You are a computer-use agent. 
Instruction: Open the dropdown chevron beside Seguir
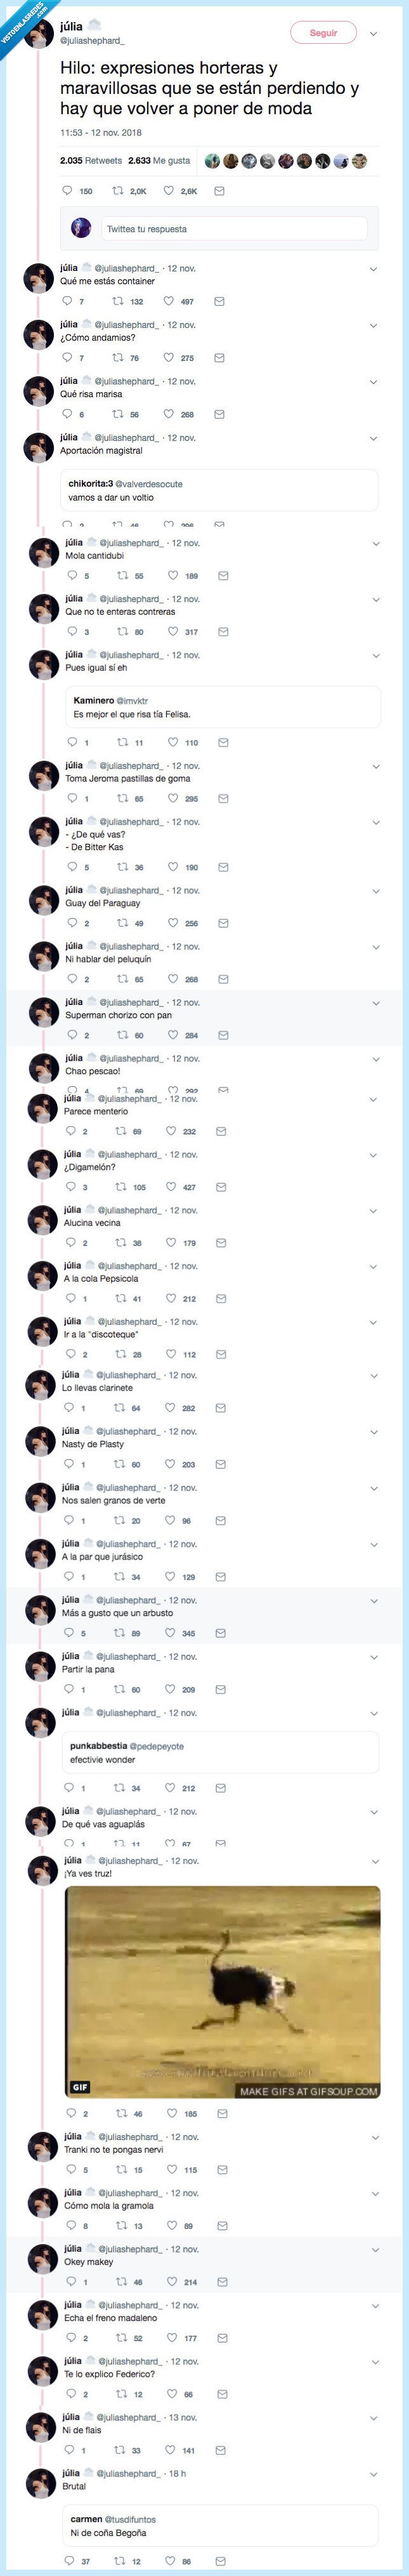coord(373,34)
